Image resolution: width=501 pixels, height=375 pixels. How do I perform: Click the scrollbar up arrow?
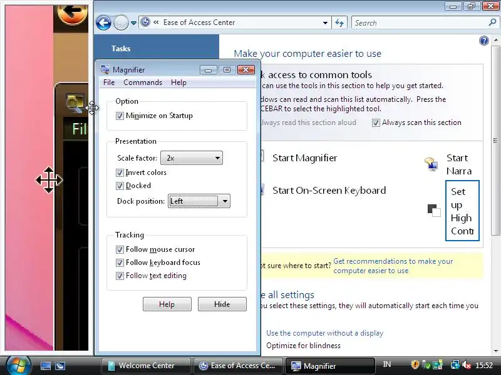pos(495,40)
